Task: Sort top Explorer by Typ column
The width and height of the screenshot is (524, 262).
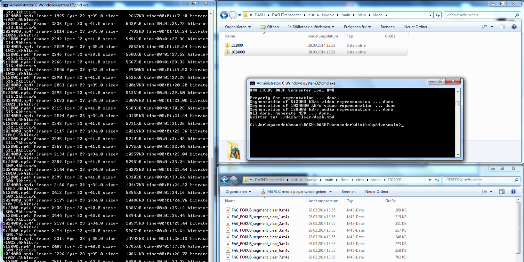Action: 350,36
